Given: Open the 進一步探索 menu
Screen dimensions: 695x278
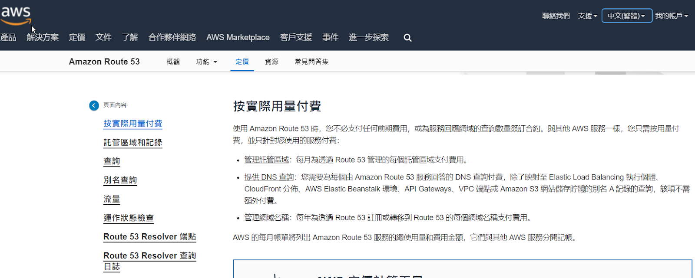Looking at the screenshot, I should pyautogui.click(x=368, y=37).
